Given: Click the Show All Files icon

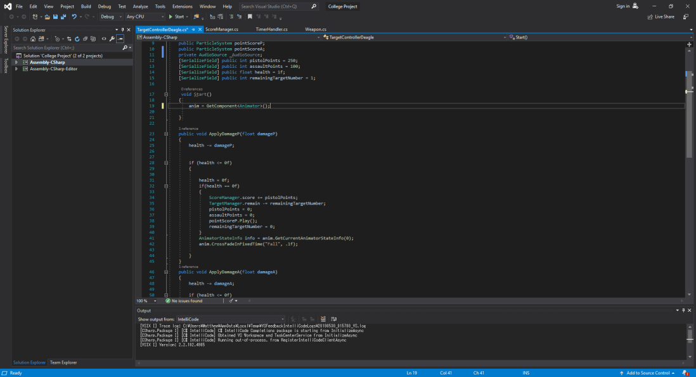Looking at the screenshot, I should (93, 39).
